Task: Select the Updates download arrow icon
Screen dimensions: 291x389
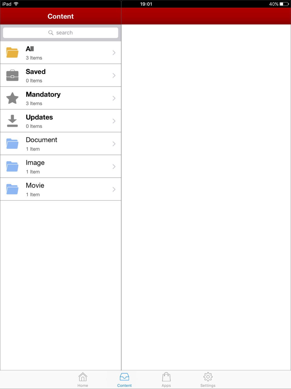Action: point(12,121)
